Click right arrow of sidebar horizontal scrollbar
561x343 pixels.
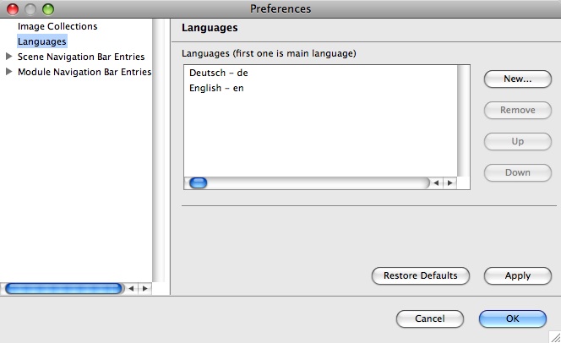point(145,288)
